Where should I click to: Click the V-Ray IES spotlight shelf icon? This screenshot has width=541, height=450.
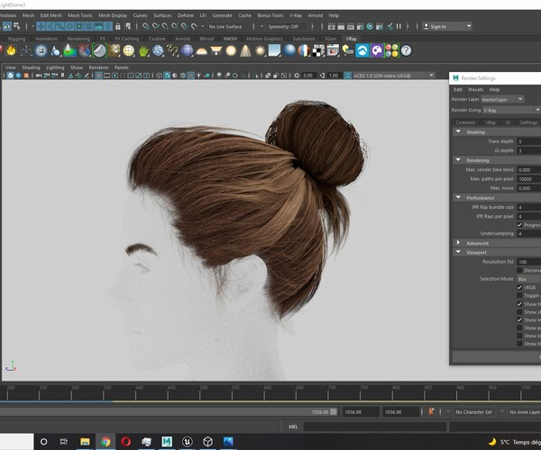tap(245, 50)
